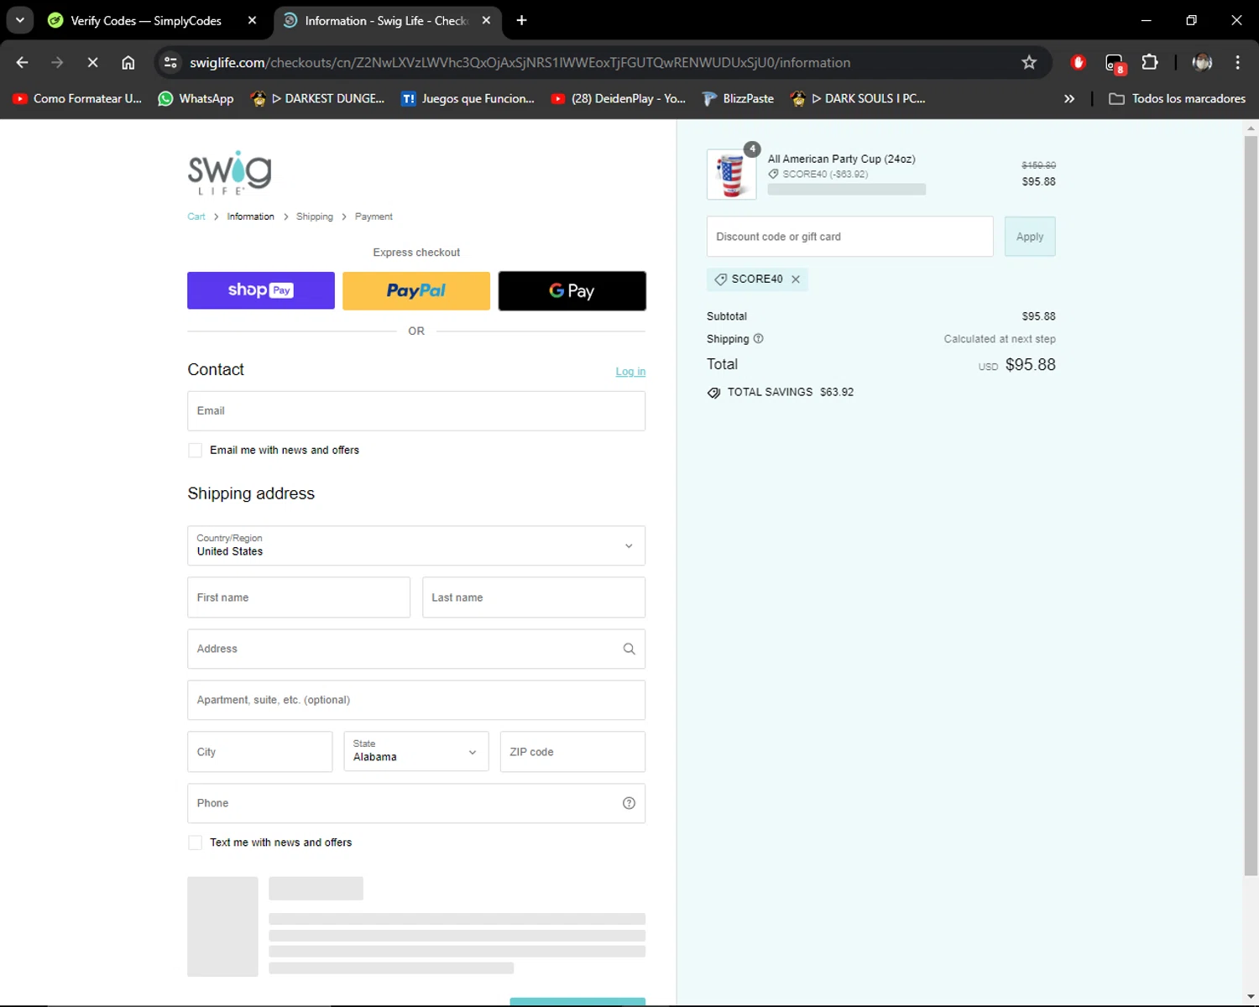Screen dimensions: 1259x1007
Task: Click Apartment, suite, etc. field
Action: click(416, 700)
